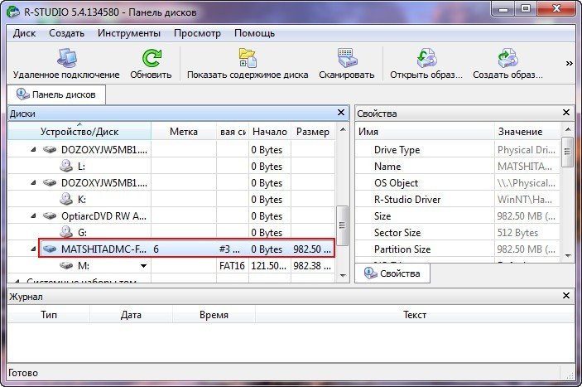Open the Помощь menu

coord(255,33)
